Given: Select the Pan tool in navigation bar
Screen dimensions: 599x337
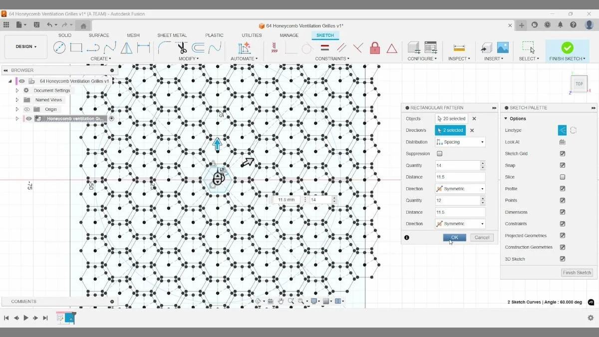Looking at the screenshot, I should (x=281, y=301).
